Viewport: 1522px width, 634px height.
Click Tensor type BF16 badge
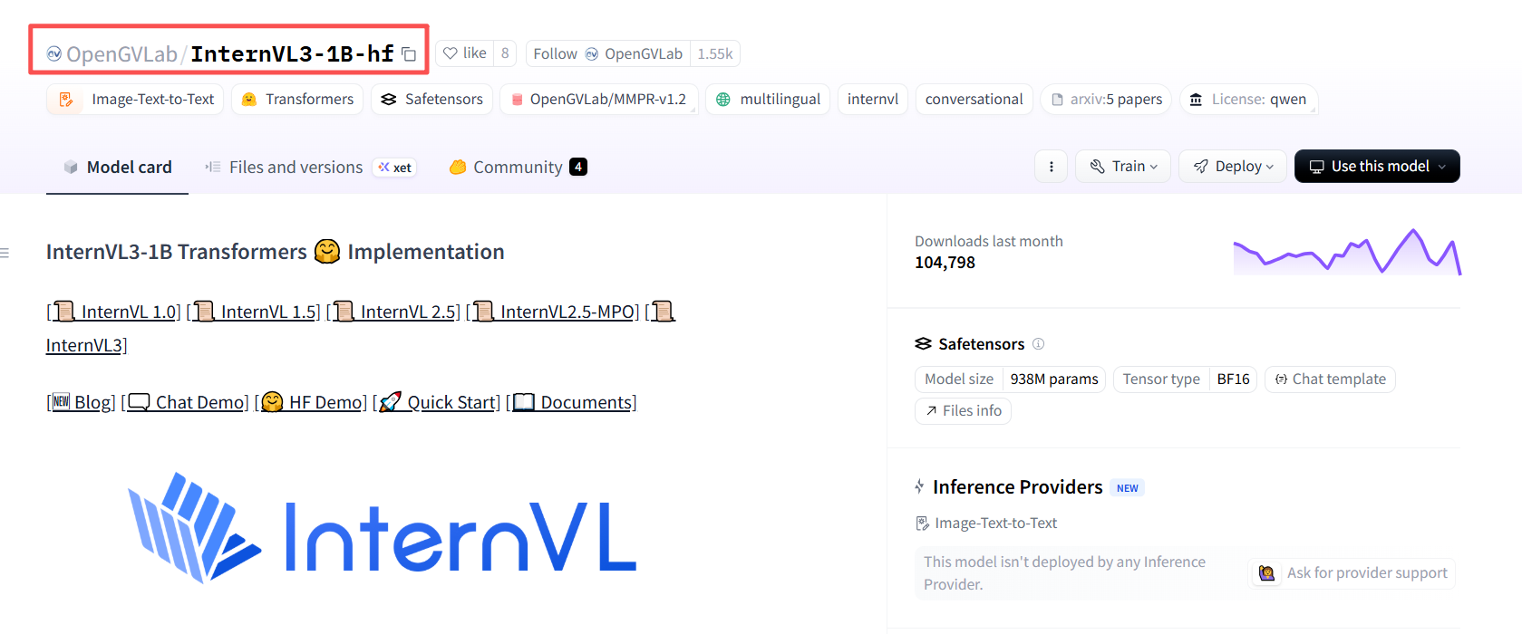click(x=1185, y=379)
